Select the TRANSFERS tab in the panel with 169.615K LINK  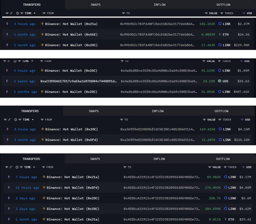click(x=30, y=111)
